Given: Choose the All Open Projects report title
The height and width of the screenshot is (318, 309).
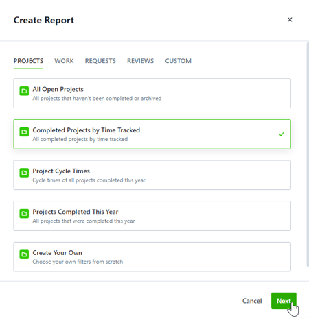Looking at the screenshot, I should pos(58,89).
